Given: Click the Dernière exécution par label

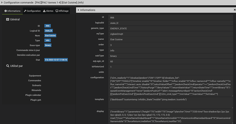Looking at the screenshot, I should pyautogui.click(x=28, y=55).
